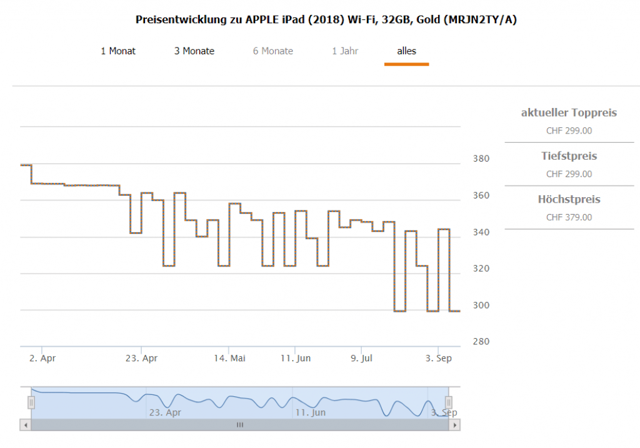
Task: Click the 380 y-axis price label
Action: click(x=480, y=158)
